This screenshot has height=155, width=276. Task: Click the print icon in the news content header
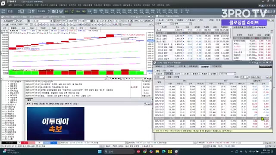point(148,104)
